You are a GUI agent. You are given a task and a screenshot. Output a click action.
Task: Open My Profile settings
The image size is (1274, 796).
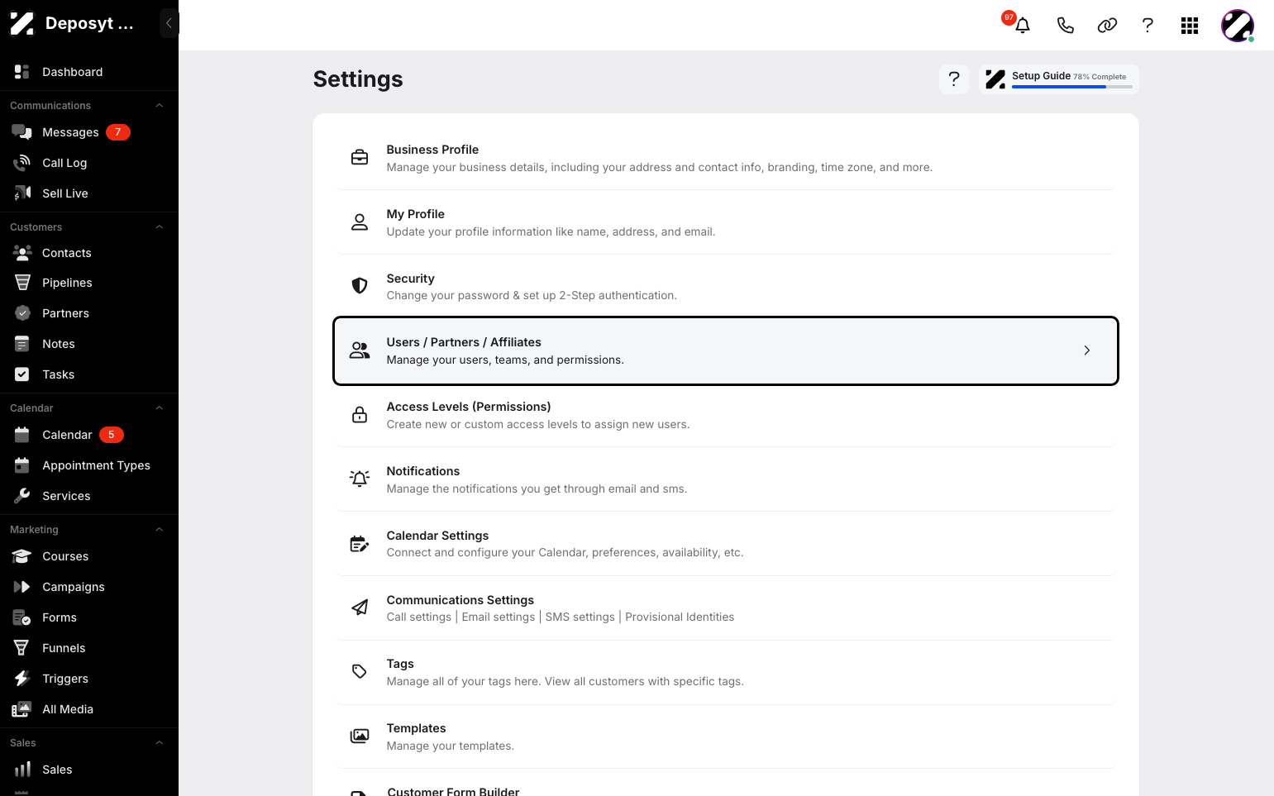(x=725, y=222)
